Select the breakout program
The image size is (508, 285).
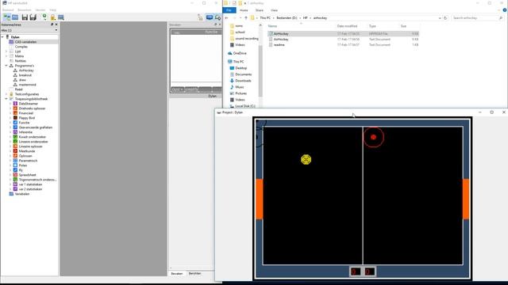pyautogui.click(x=25, y=75)
